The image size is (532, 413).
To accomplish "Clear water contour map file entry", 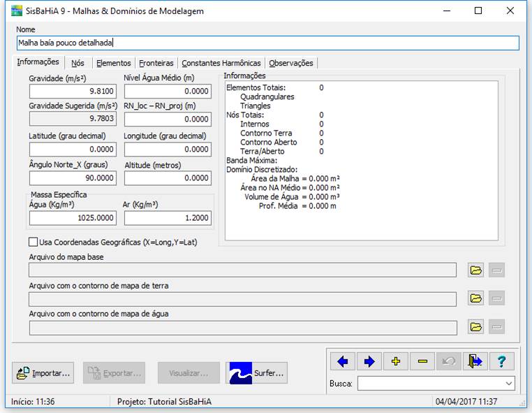I will coord(496,327).
